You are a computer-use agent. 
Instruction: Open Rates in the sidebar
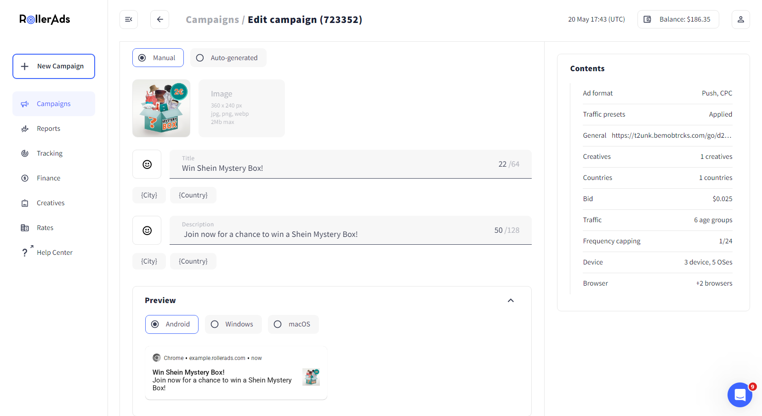click(x=54, y=228)
